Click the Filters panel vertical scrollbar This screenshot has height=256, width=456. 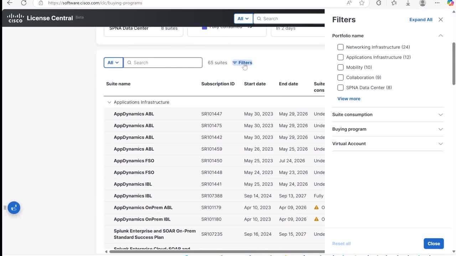tap(454, 63)
